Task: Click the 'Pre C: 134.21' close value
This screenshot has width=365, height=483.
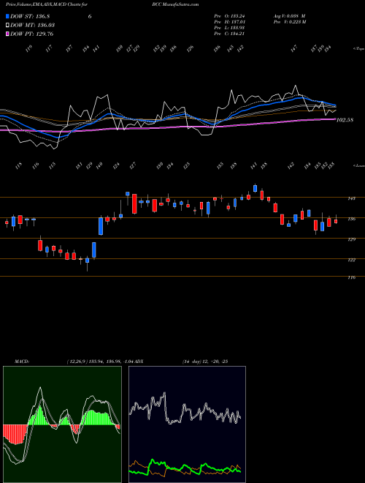Action: tap(229, 34)
